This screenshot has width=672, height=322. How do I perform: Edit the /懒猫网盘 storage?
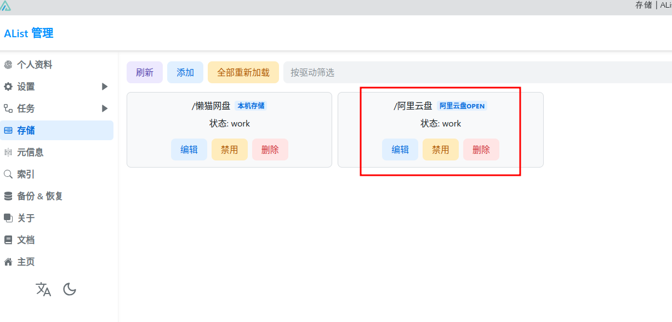[x=189, y=150]
